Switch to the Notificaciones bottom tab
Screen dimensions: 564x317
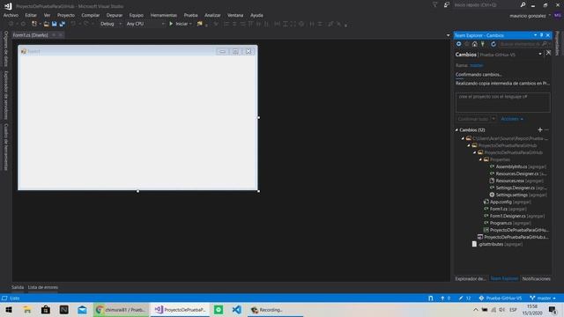point(536,278)
